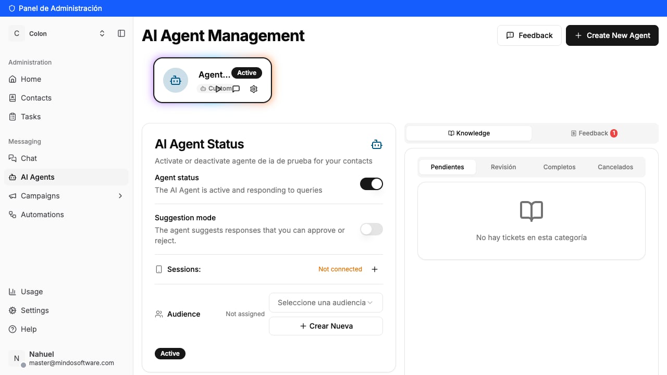Click the Active badge below Audience
Viewport: 667px width, 375px height.
170,354
